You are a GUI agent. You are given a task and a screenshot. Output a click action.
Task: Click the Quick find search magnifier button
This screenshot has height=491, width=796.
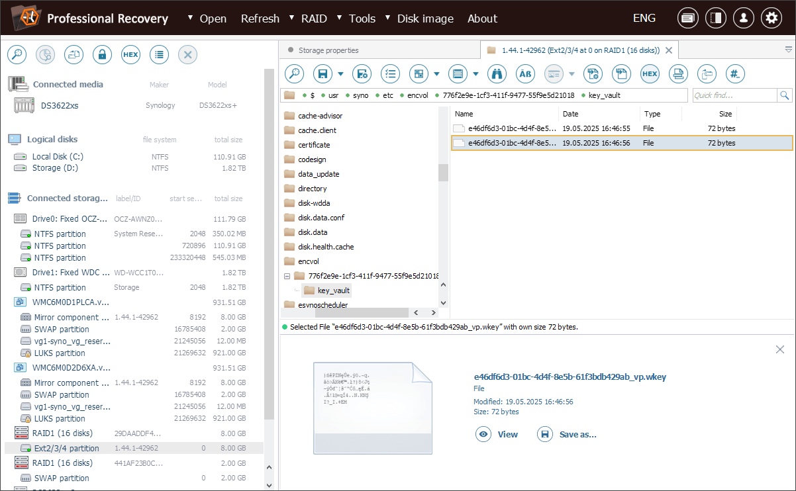tap(785, 95)
